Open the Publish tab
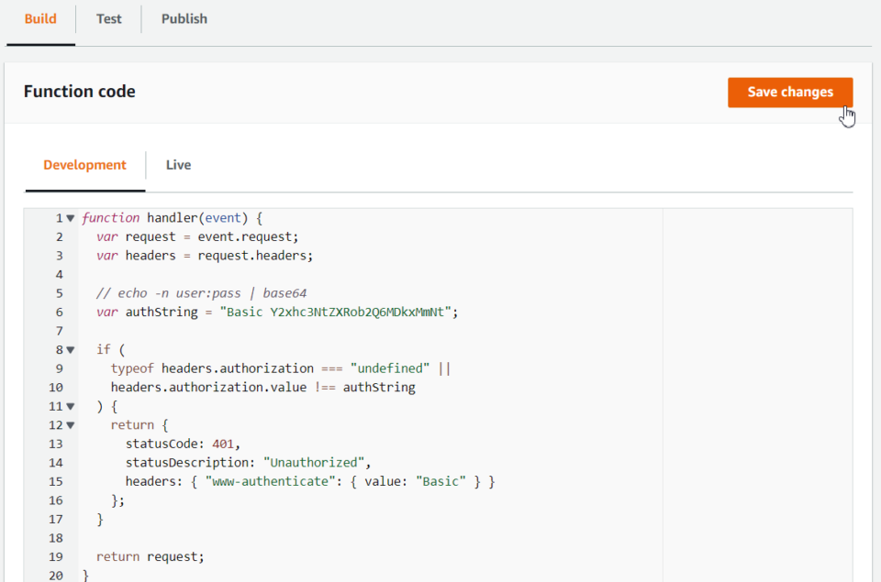 tap(184, 18)
